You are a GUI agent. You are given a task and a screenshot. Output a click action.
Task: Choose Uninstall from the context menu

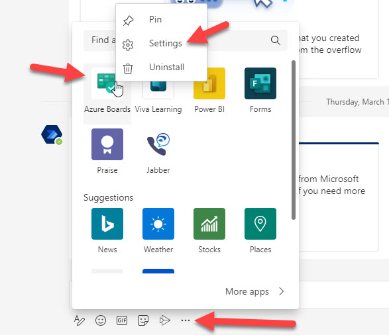(x=161, y=67)
